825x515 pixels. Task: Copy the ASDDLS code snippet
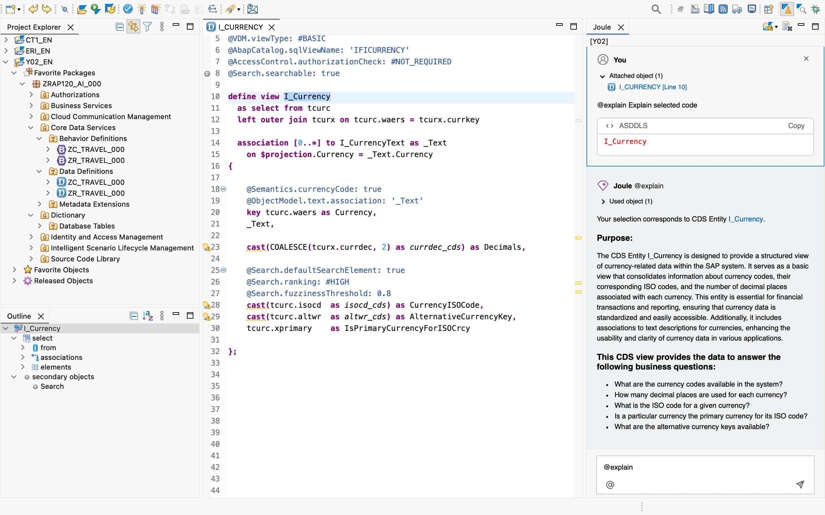coord(796,126)
